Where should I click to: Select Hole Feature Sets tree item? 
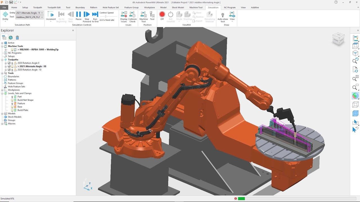click(x=17, y=86)
